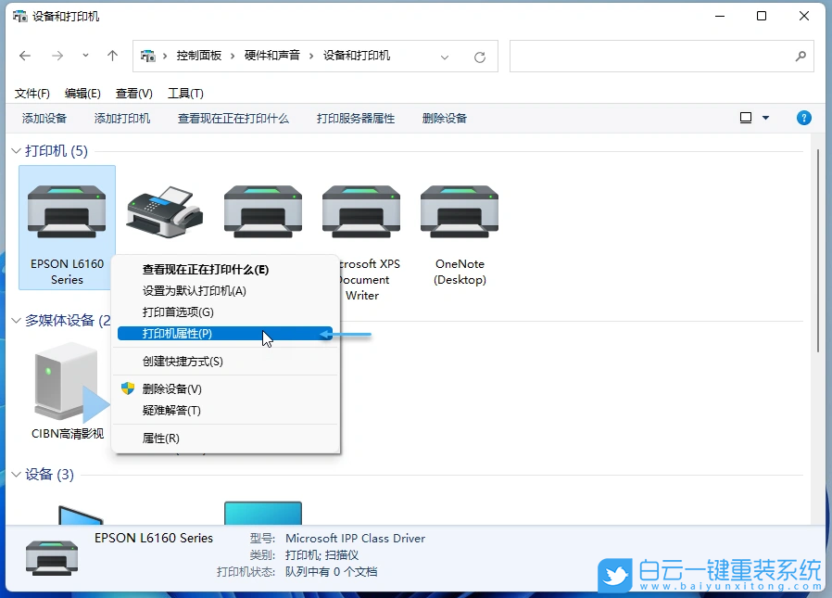Click 添加打印机 on the toolbar

point(121,118)
